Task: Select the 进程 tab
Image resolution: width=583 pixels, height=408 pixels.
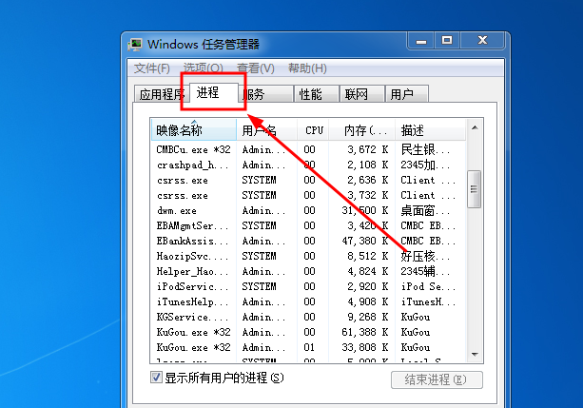Action: (214, 92)
